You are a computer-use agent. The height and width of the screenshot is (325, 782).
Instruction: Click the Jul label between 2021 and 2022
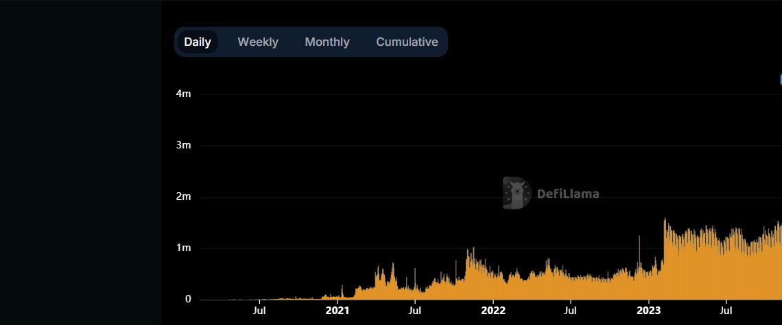coord(414,311)
